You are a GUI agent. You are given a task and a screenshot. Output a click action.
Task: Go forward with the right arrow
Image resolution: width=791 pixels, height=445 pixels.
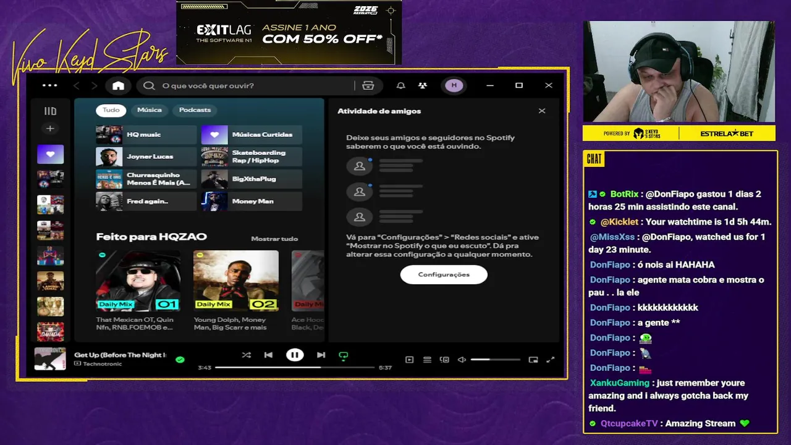[x=94, y=85]
